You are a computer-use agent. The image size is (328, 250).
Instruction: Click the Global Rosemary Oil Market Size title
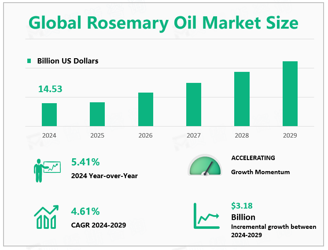pyautogui.click(x=164, y=22)
